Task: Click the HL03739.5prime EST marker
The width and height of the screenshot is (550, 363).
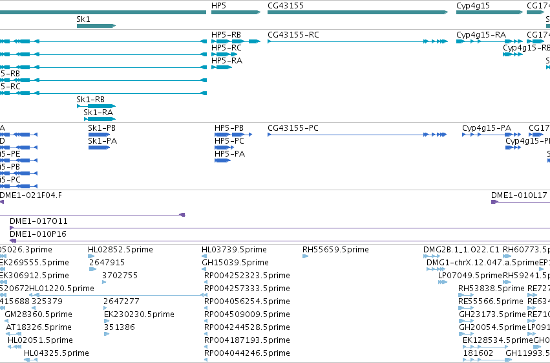Action: point(204,256)
